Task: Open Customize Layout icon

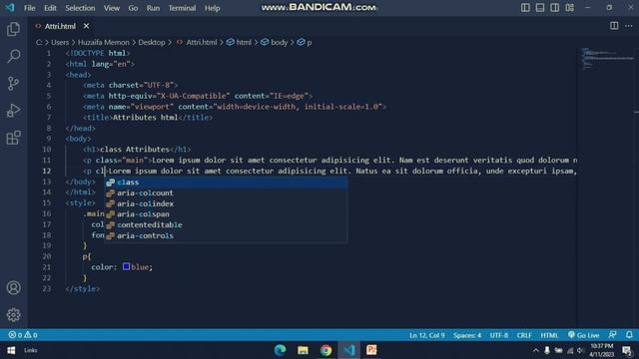Action: 570,8
